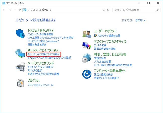Open ネットワークとインターネット category heading
The height and width of the screenshot is (113, 163).
pos(44,50)
